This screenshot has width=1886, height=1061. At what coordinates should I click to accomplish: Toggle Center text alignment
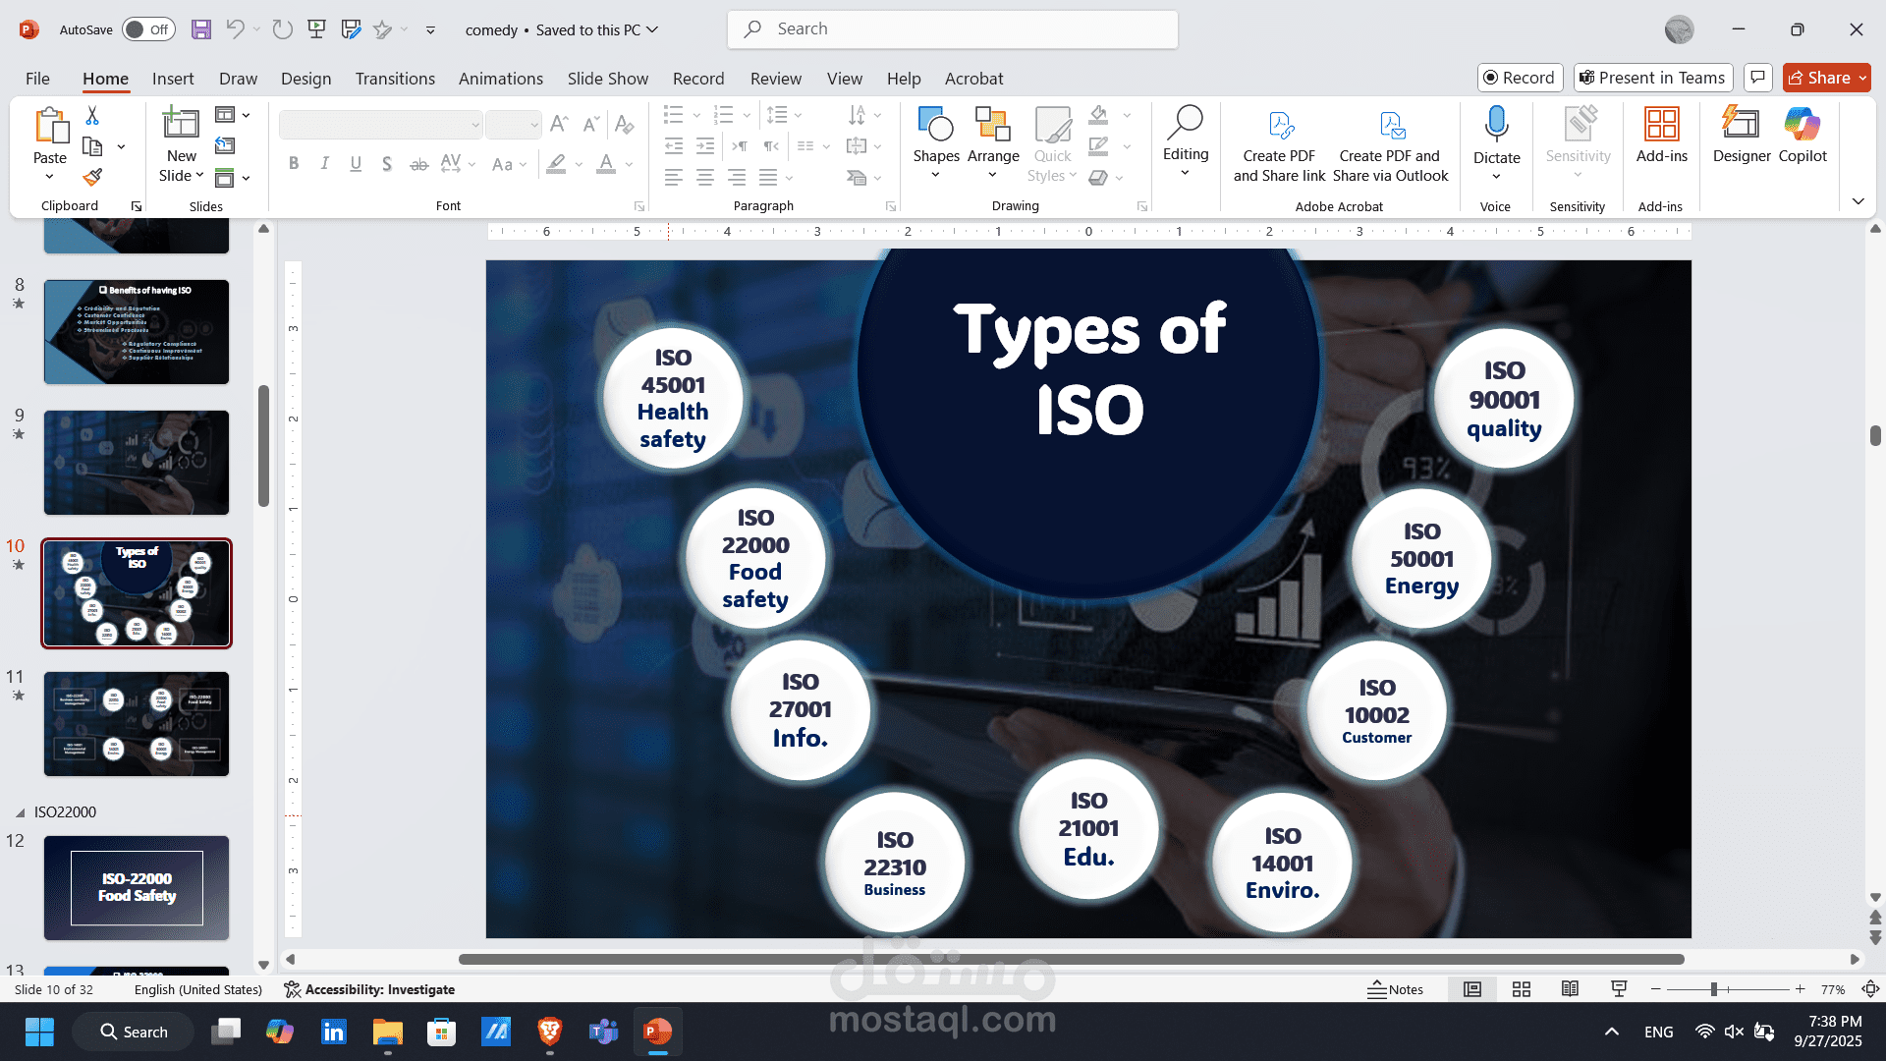705,178
